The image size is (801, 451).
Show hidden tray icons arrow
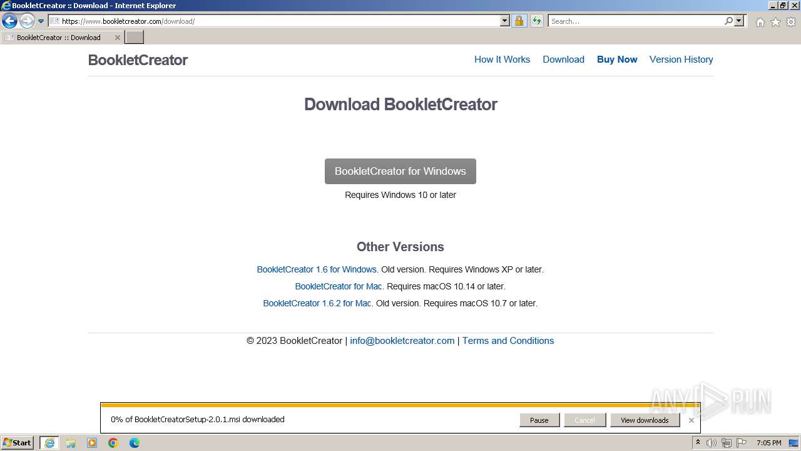click(698, 443)
